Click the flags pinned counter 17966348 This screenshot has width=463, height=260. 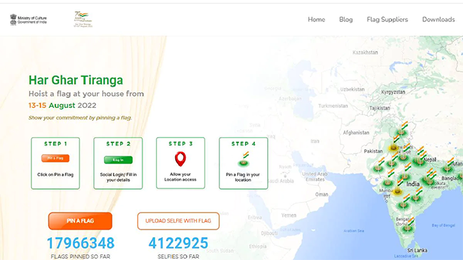tap(80, 243)
